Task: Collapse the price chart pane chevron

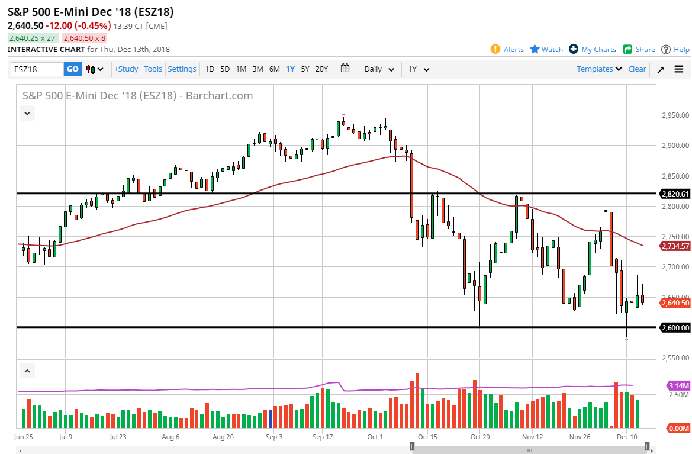Action: [27, 112]
